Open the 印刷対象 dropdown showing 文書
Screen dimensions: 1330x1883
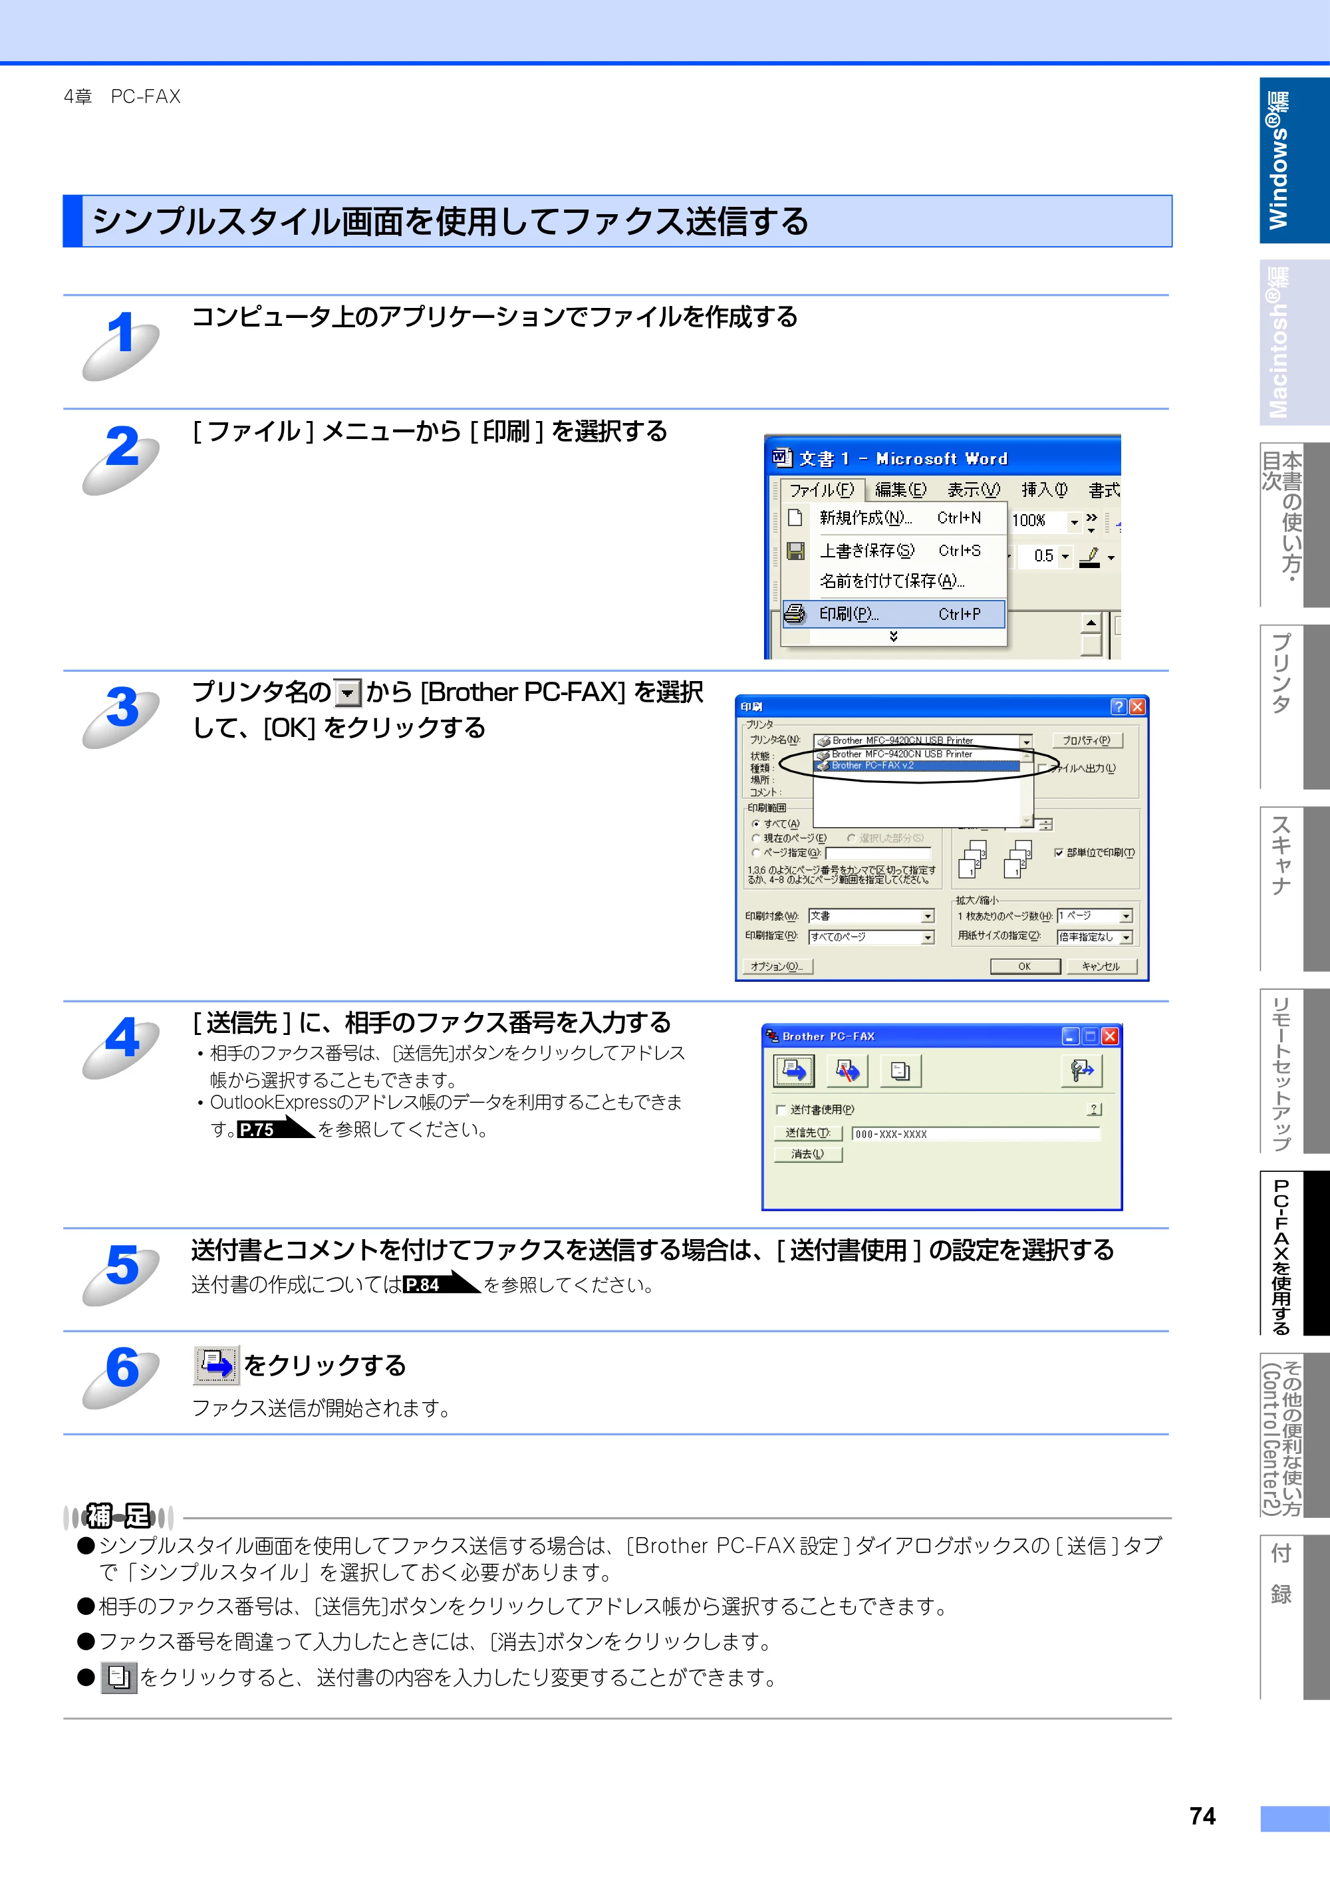coord(928,916)
